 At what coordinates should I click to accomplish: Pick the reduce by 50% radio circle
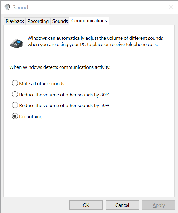(x=15, y=105)
